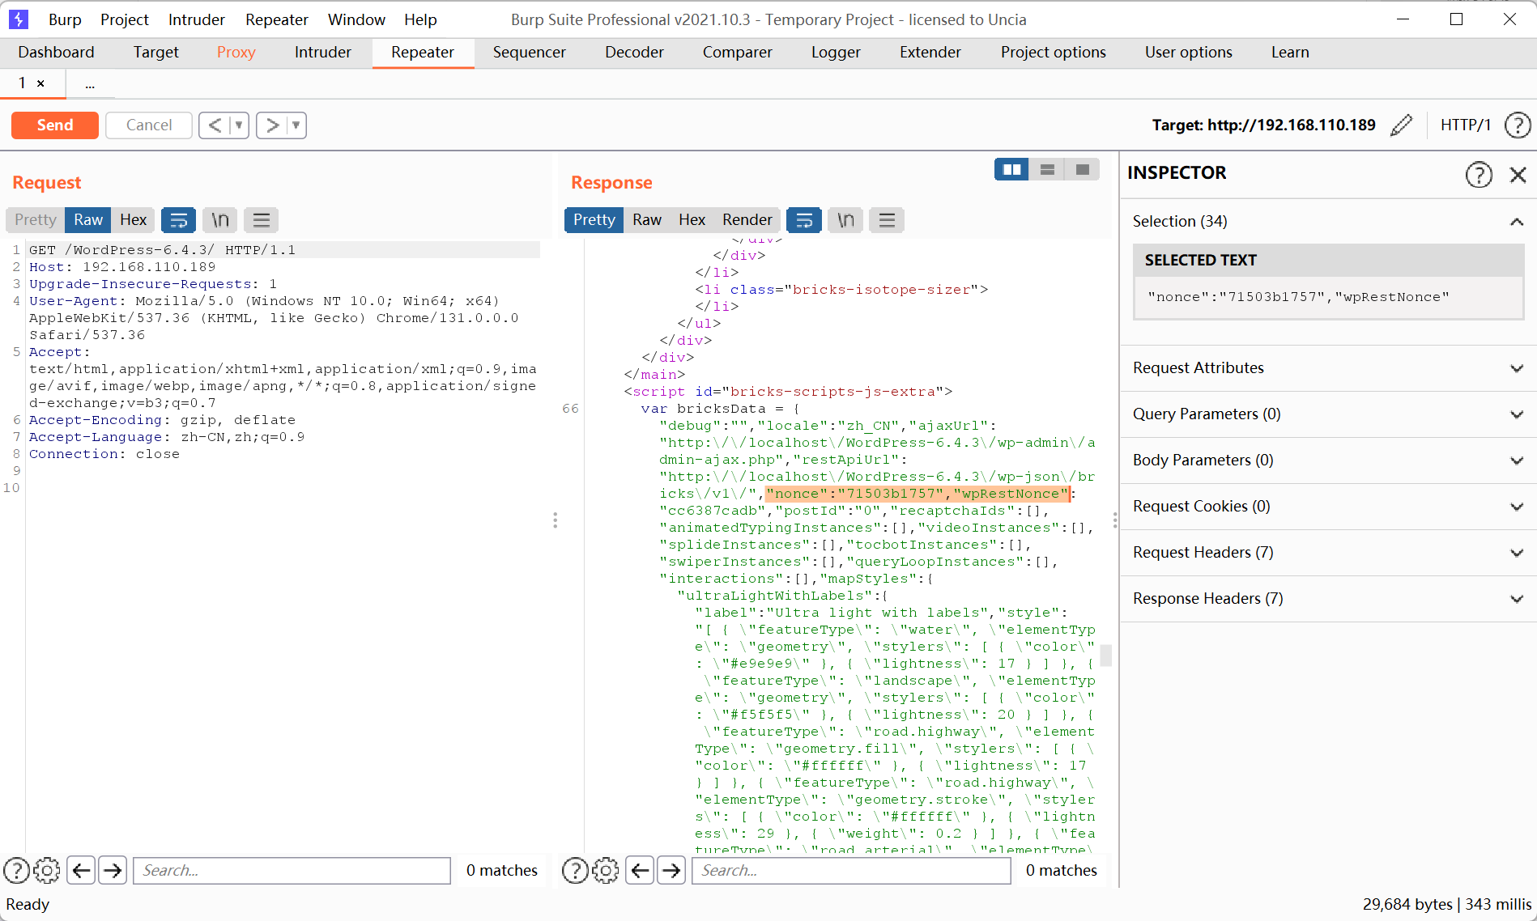Viewport: 1537px width, 921px height.
Task: Switch to side-by-side layout view
Action: [x=1011, y=169]
